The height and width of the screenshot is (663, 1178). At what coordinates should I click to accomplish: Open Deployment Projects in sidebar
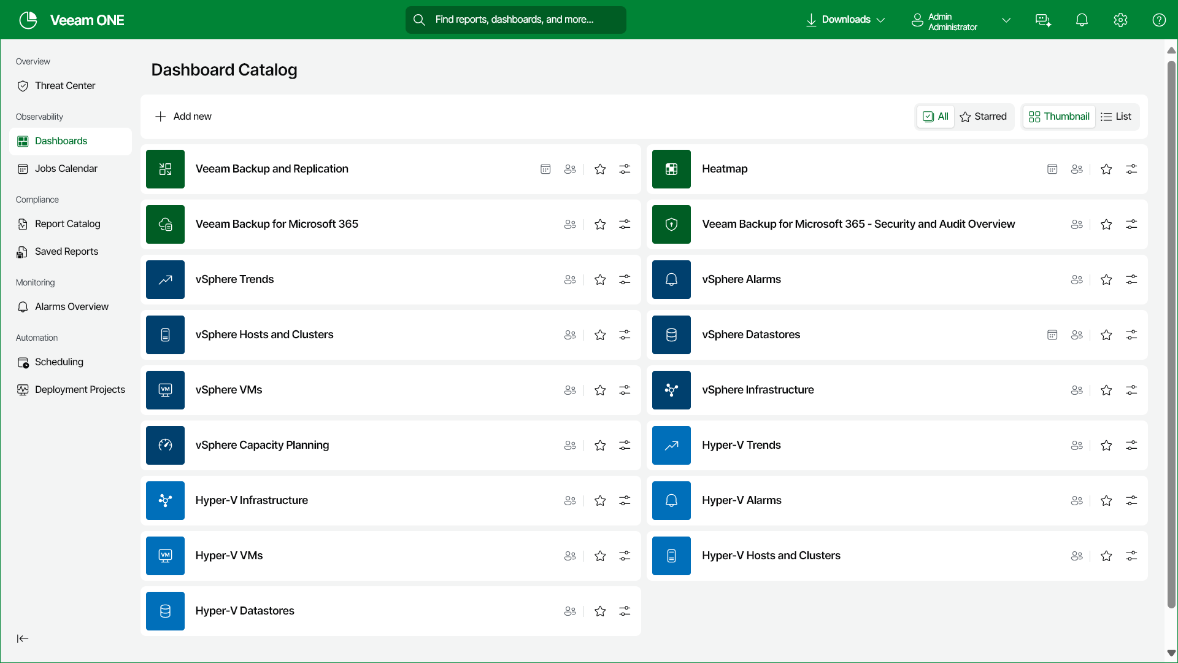[70, 390]
